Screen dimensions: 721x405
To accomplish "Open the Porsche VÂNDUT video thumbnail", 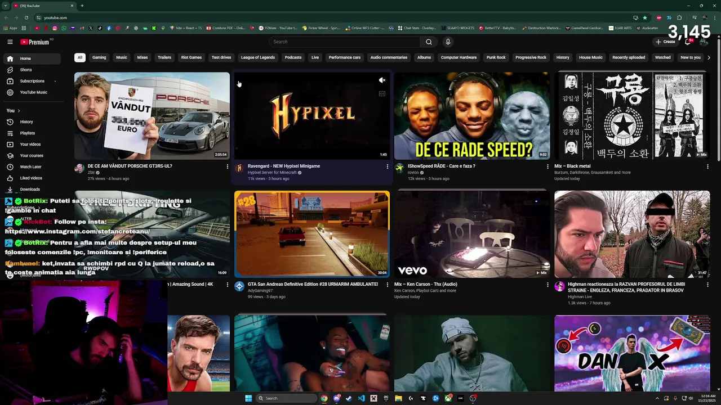I will click(152, 116).
